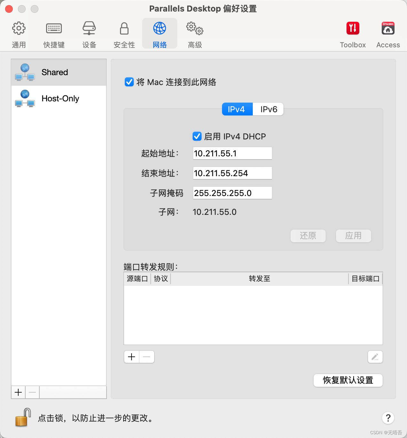Screen dimensions: 407x438
Task: Switch to the IPv6 tab
Action: [x=268, y=109]
